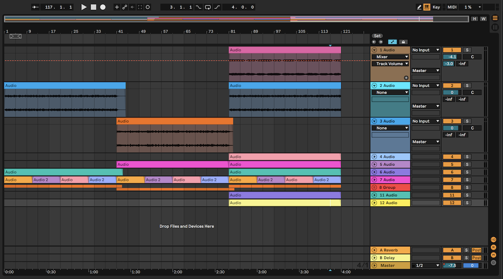Click the Re-enable Automation arrow button

pos(132,7)
